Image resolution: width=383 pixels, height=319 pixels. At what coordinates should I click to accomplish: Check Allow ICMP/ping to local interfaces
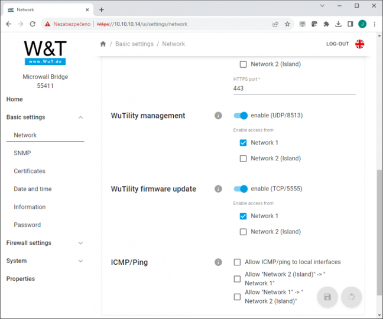(x=237, y=262)
